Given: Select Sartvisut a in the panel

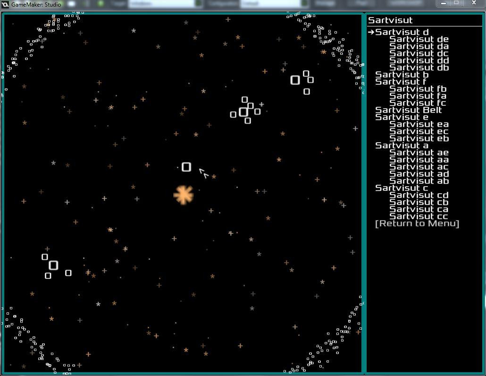Looking at the screenshot, I should click(x=402, y=146).
